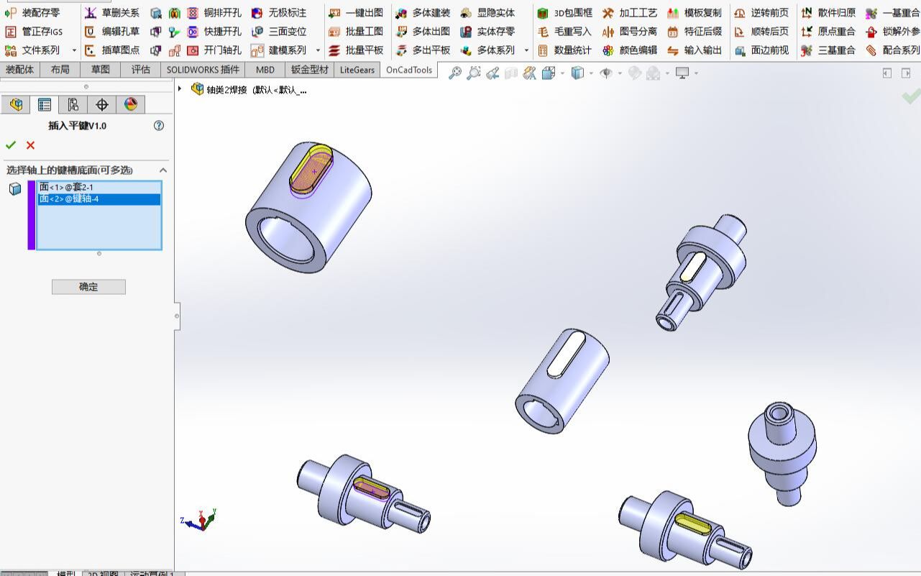
Task: Switch to the MBD tab
Action: [265, 69]
